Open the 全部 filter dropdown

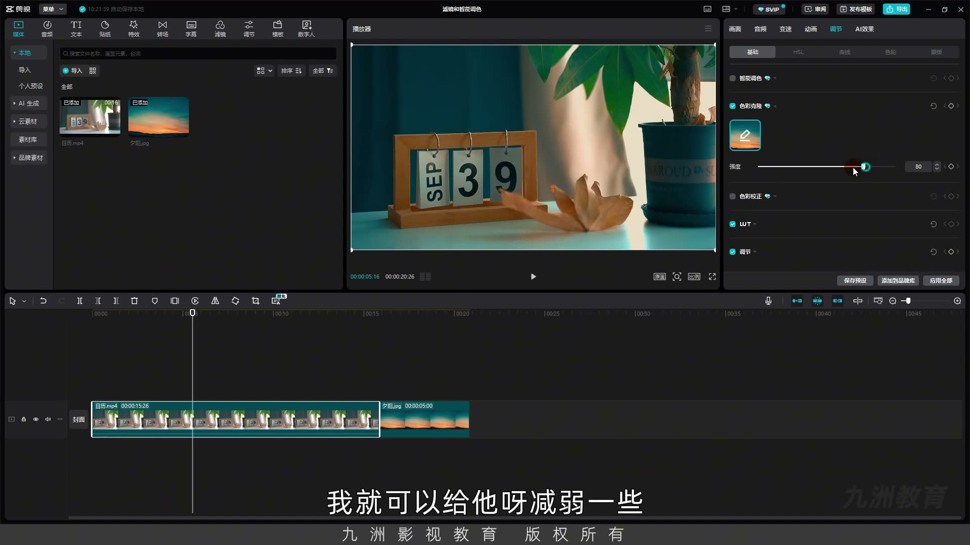(323, 71)
